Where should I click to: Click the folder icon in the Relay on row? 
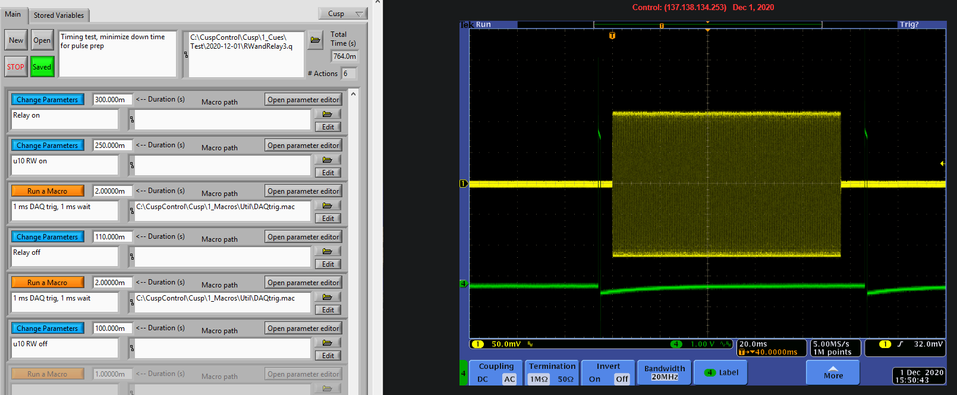pos(328,114)
